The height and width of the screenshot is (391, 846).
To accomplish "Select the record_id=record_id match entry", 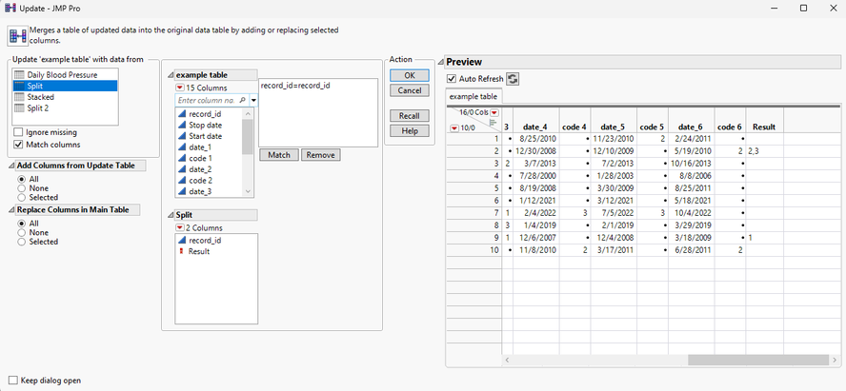I will [295, 85].
